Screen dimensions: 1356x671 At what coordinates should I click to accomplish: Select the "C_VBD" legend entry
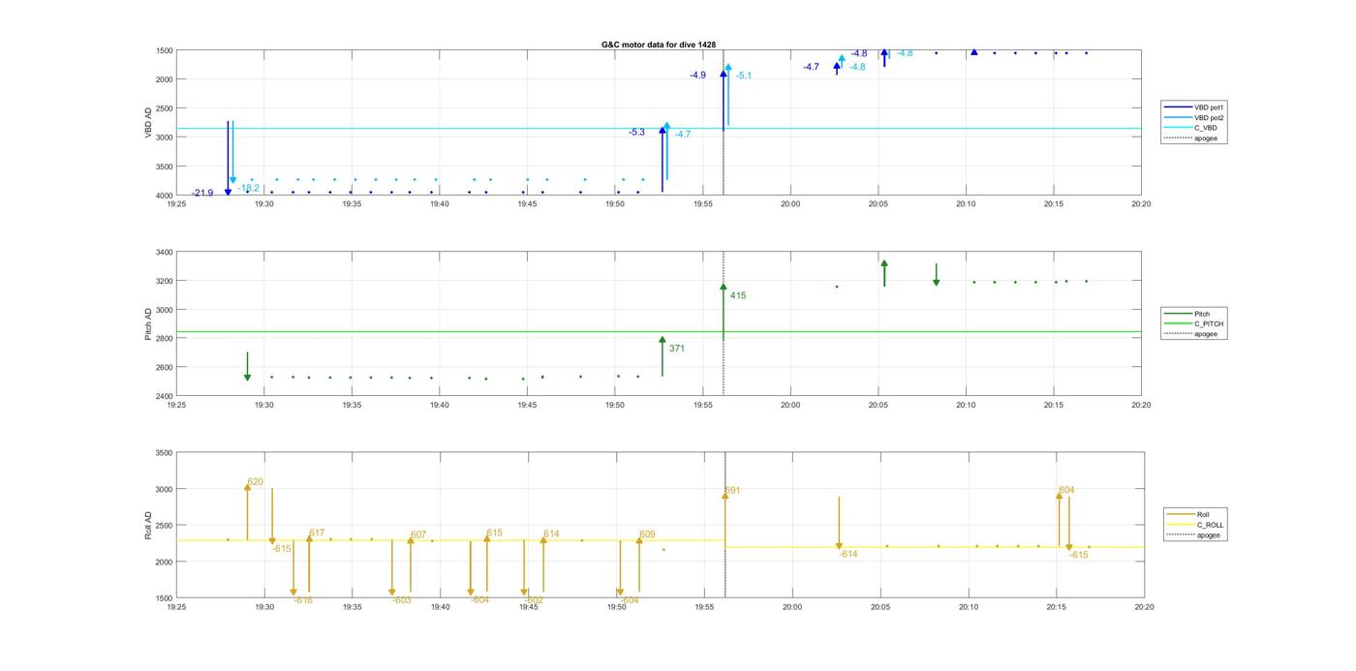1191,128
